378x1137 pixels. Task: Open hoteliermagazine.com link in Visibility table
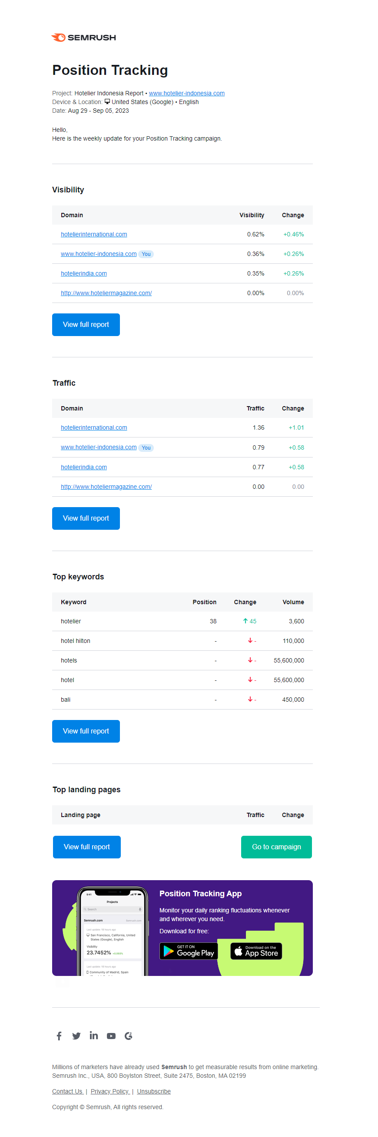click(x=106, y=293)
